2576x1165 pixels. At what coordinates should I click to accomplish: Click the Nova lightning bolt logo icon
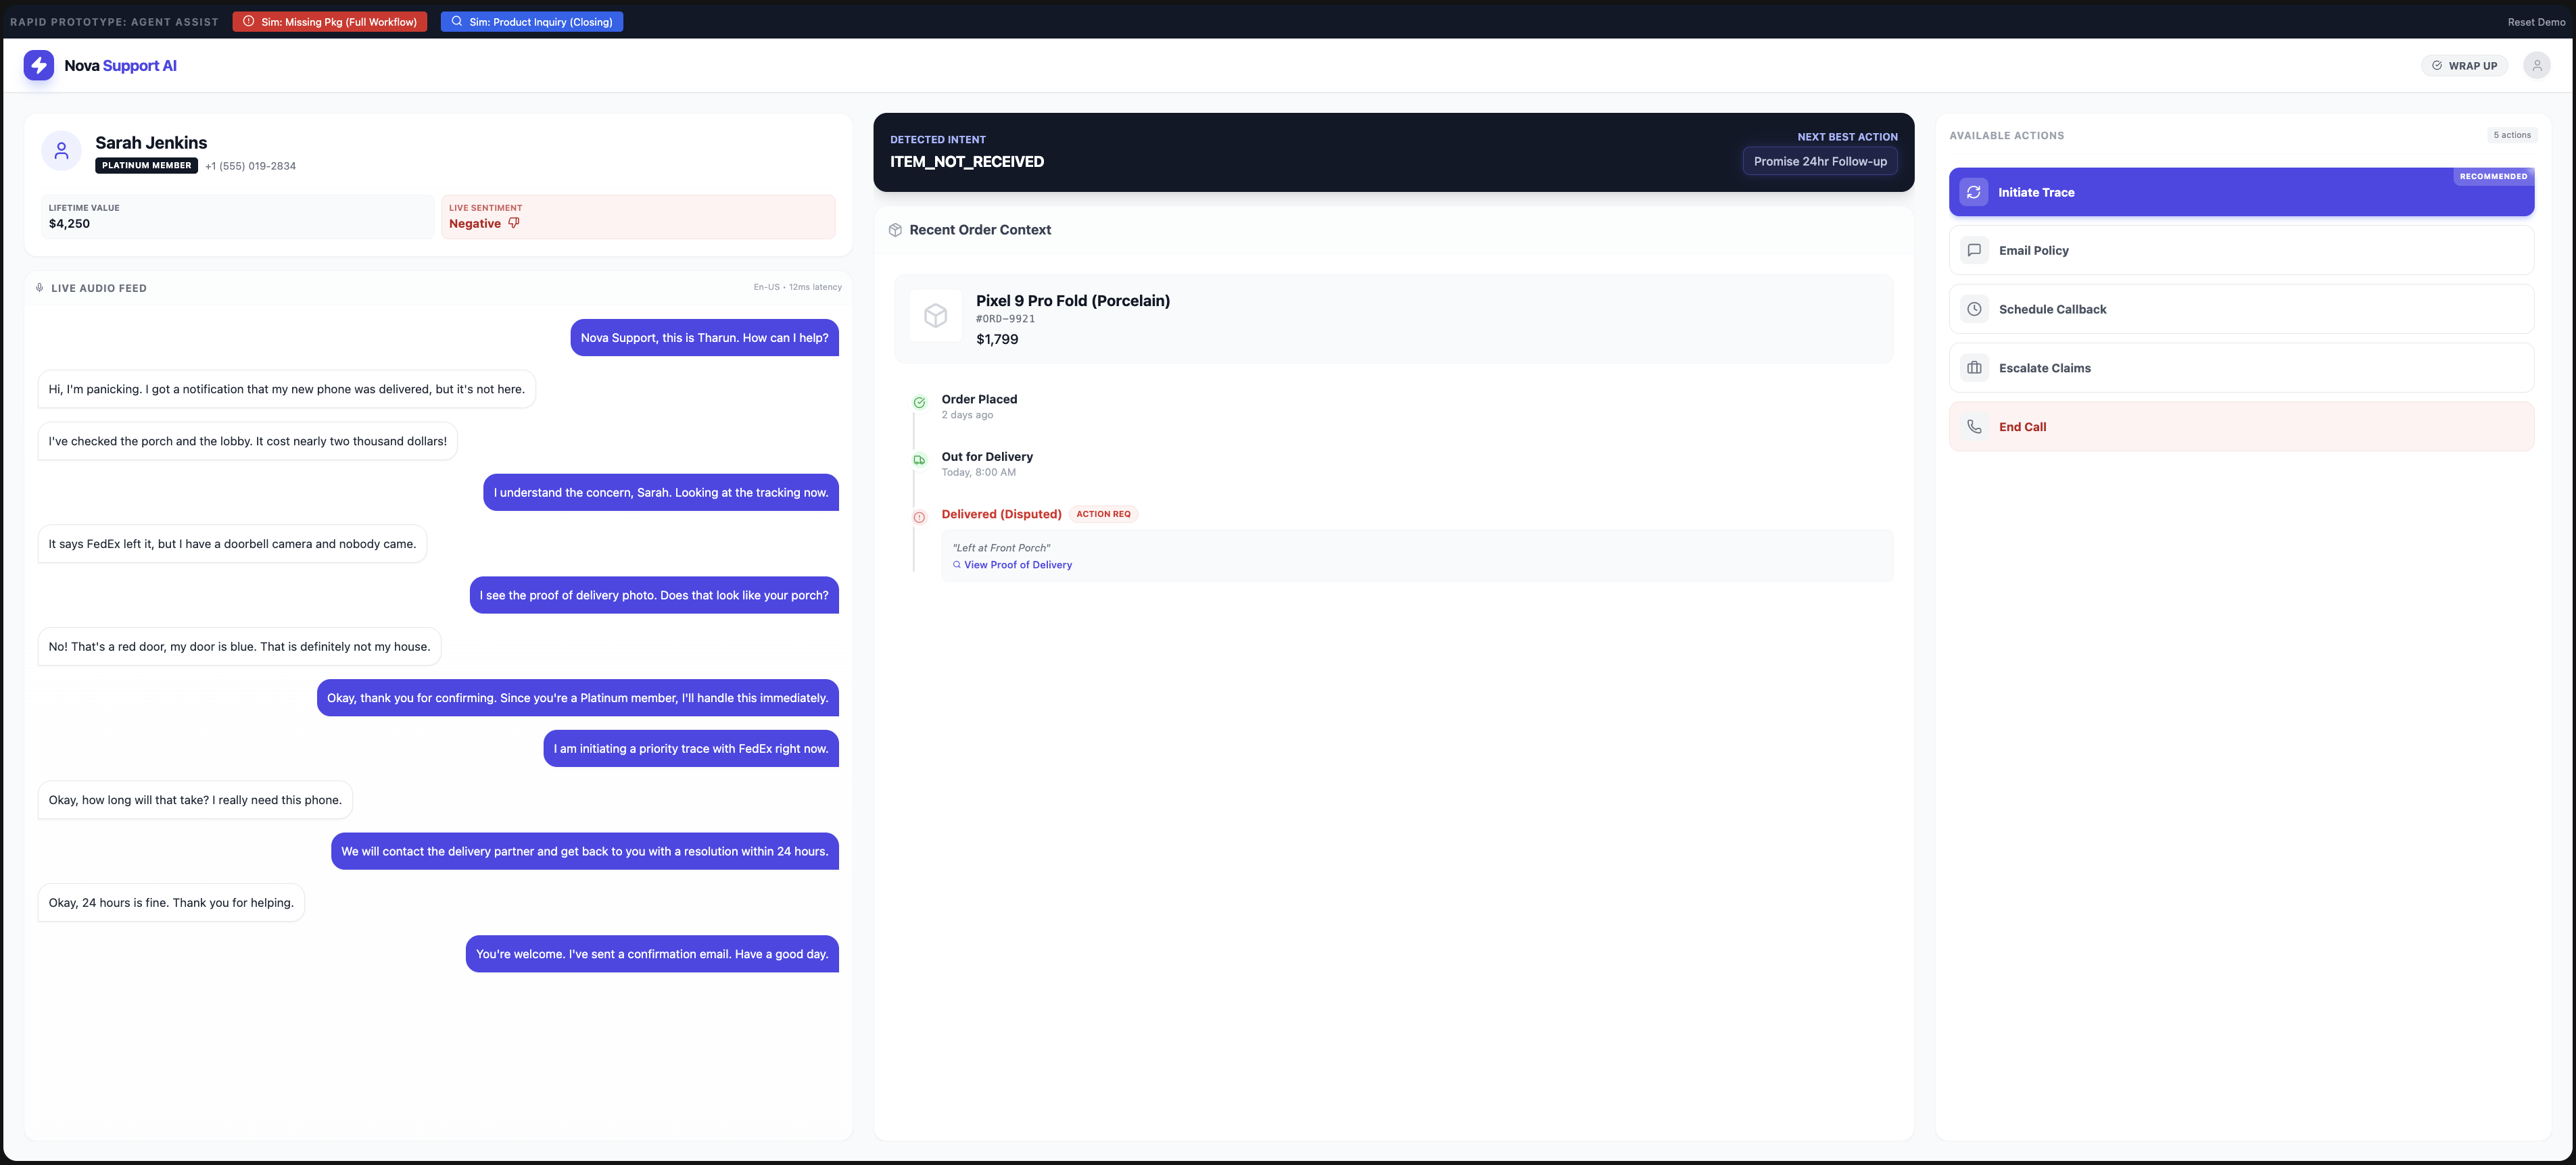(38, 66)
